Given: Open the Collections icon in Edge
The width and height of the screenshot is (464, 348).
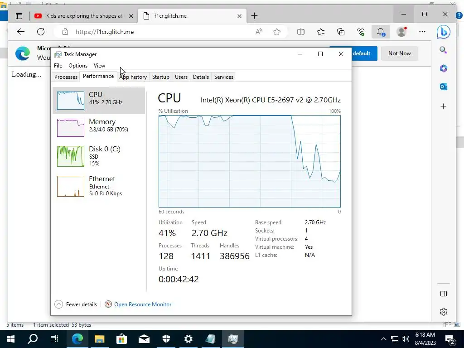Looking at the screenshot, I should click(x=341, y=32).
